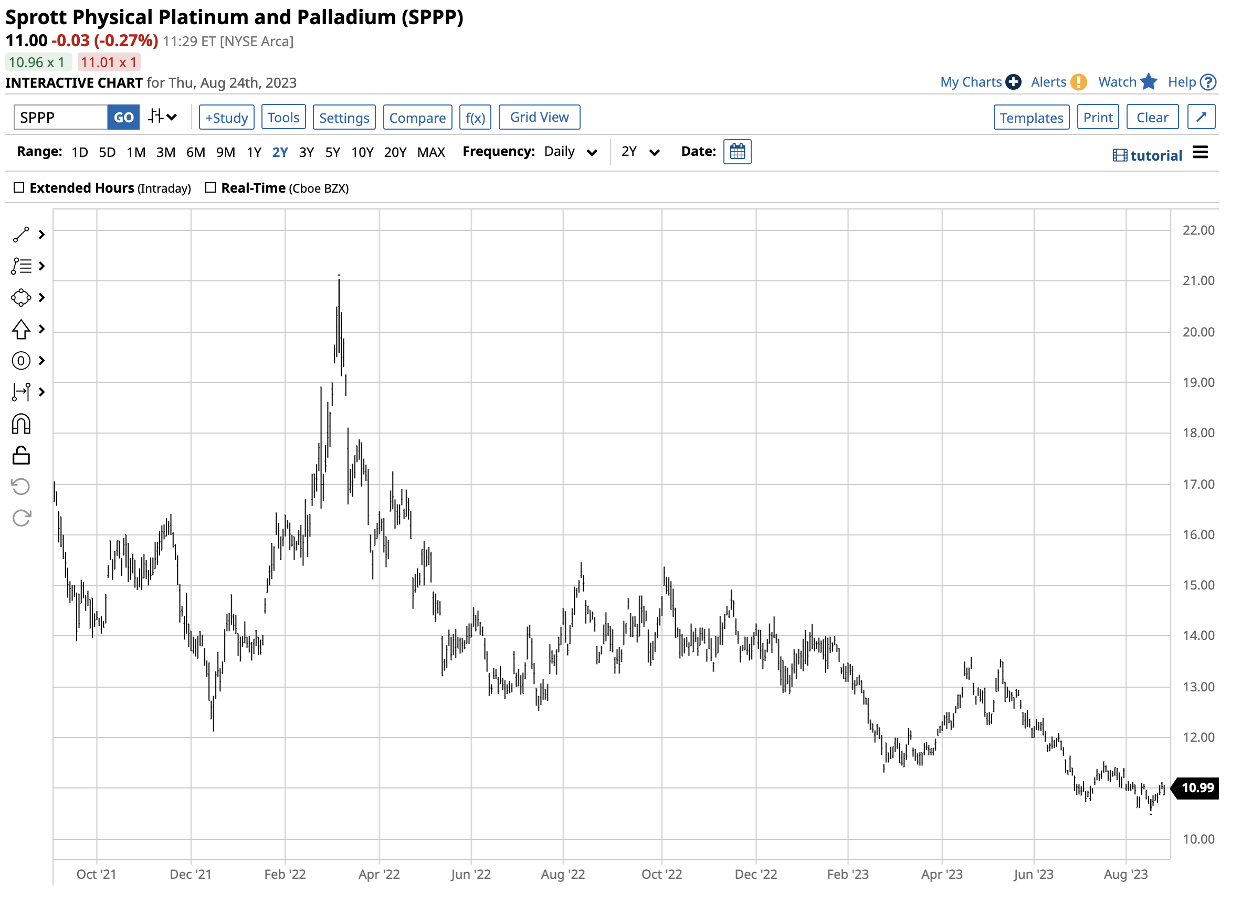Select the arrow marker tool icon
The height and width of the screenshot is (905, 1241).
[21, 329]
